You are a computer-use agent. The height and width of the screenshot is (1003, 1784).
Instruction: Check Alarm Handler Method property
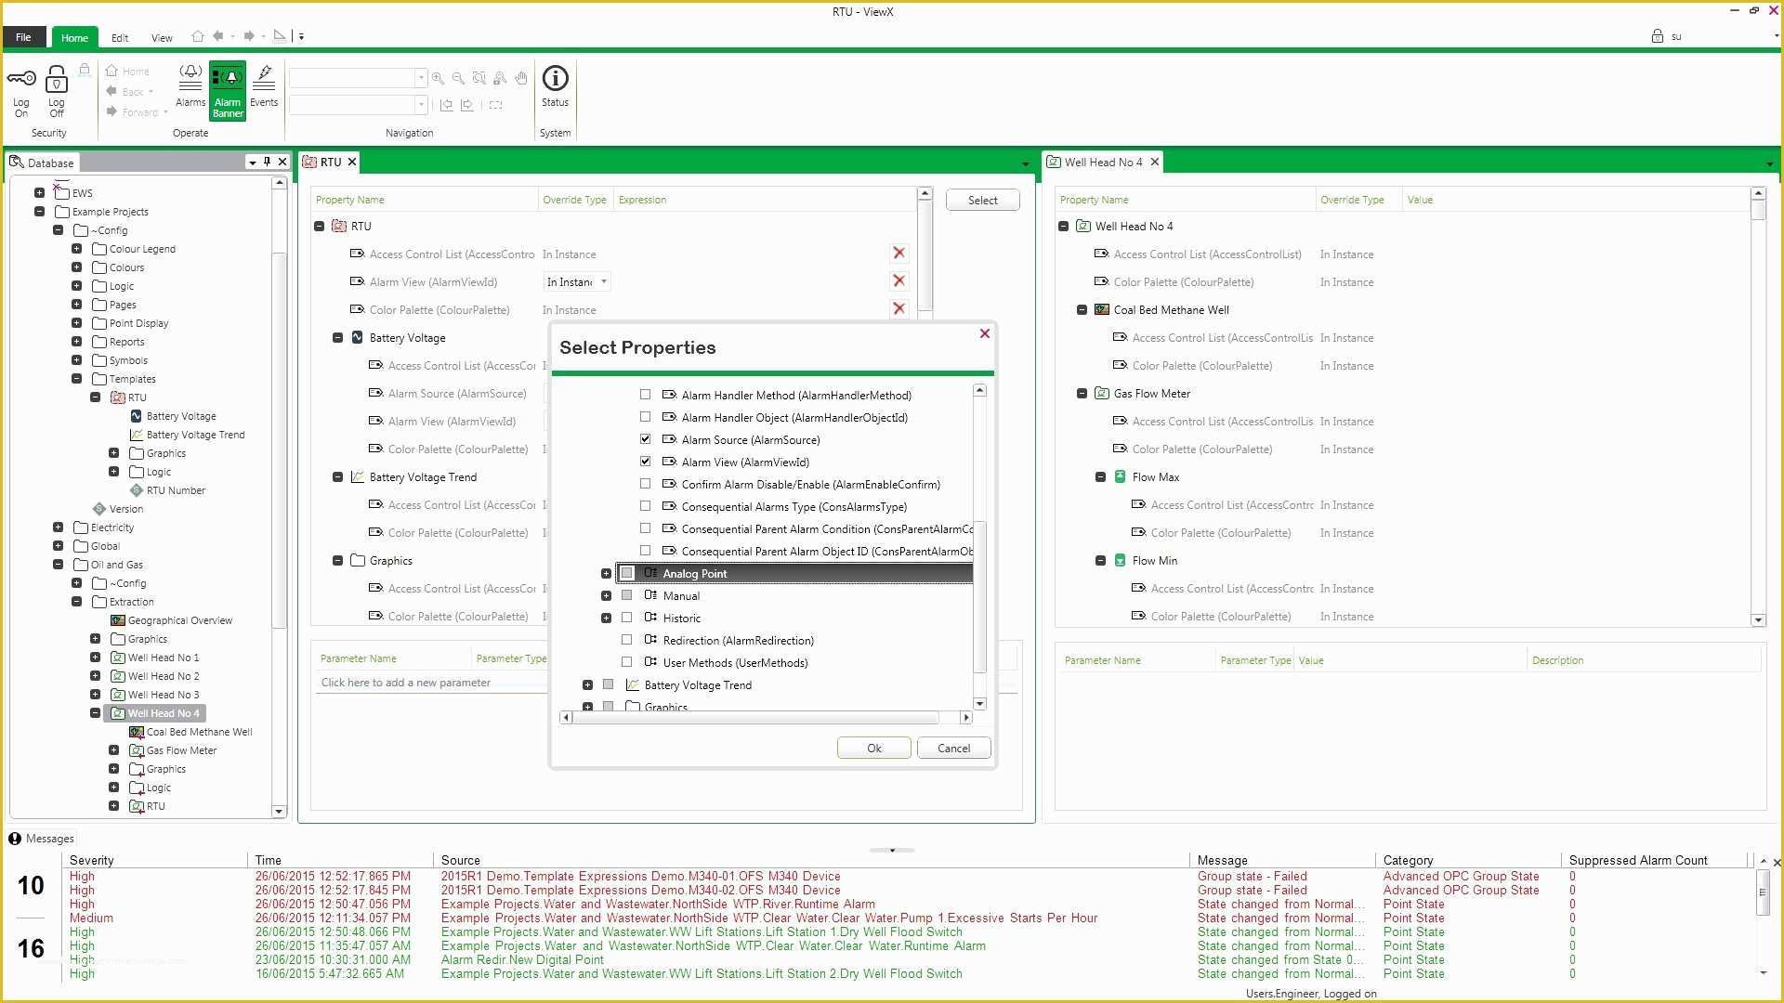click(x=645, y=395)
